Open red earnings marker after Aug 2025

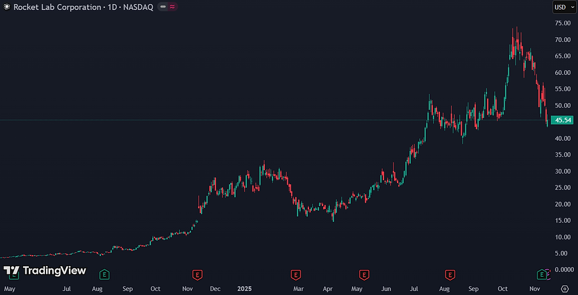(x=449, y=274)
